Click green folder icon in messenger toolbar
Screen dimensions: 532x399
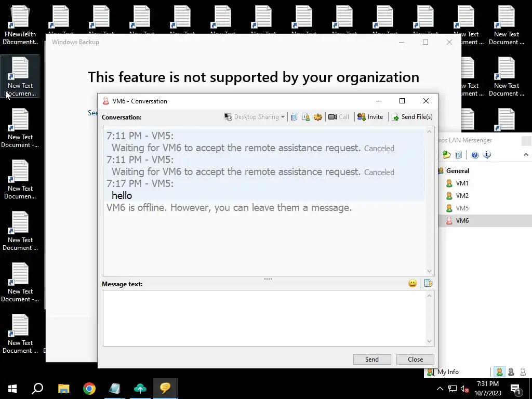pyautogui.click(x=446, y=155)
